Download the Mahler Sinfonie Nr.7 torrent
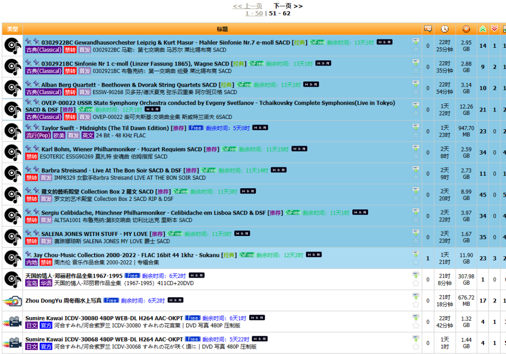 click(416, 42)
